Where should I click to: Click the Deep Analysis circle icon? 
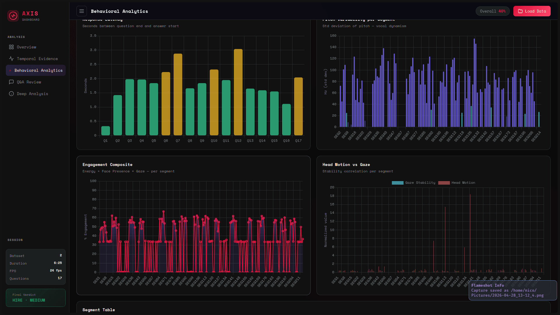11,94
